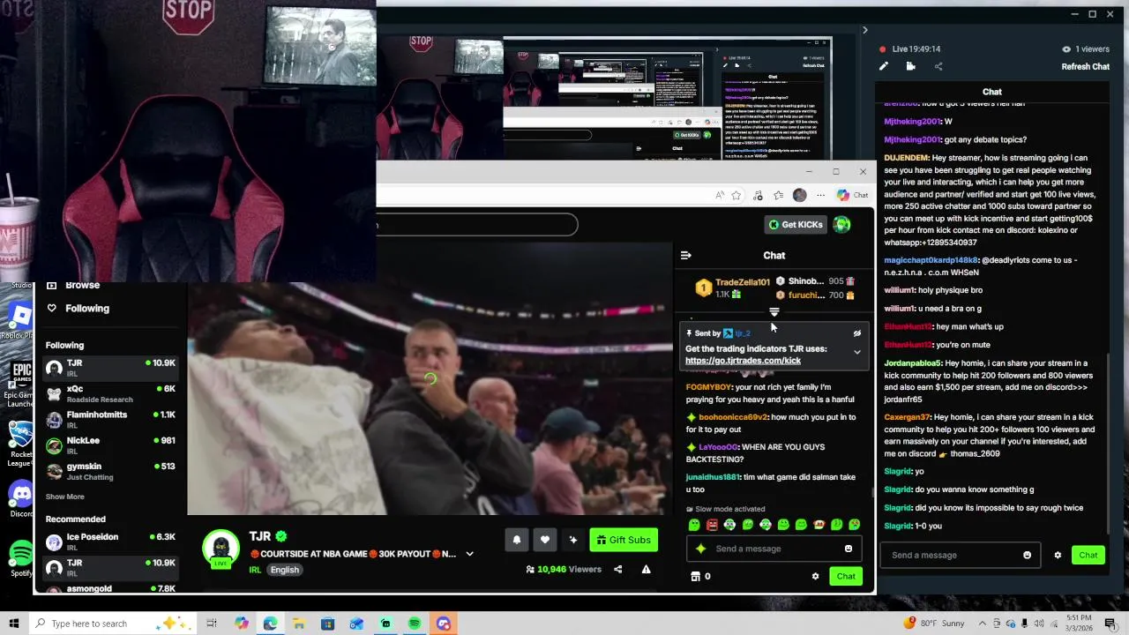Open Task View on taskbar
1129x635 pixels.
pyautogui.click(x=212, y=624)
